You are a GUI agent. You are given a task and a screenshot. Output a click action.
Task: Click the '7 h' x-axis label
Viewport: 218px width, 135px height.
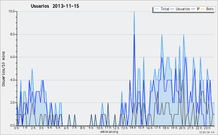74,128
